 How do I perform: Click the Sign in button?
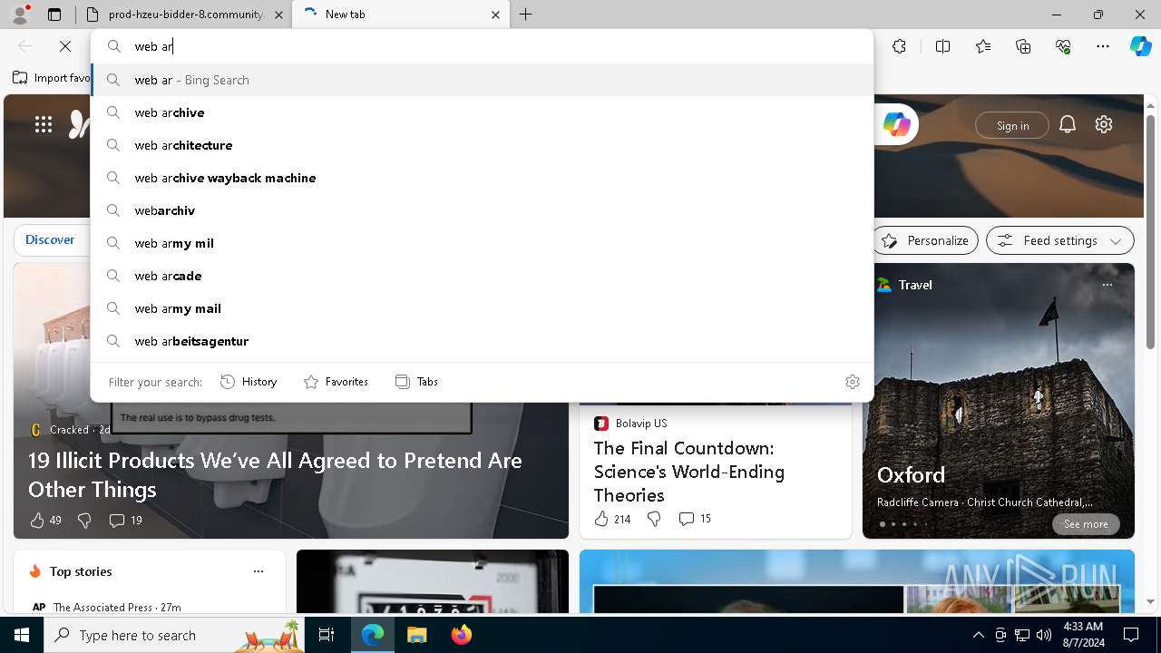click(x=1012, y=125)
